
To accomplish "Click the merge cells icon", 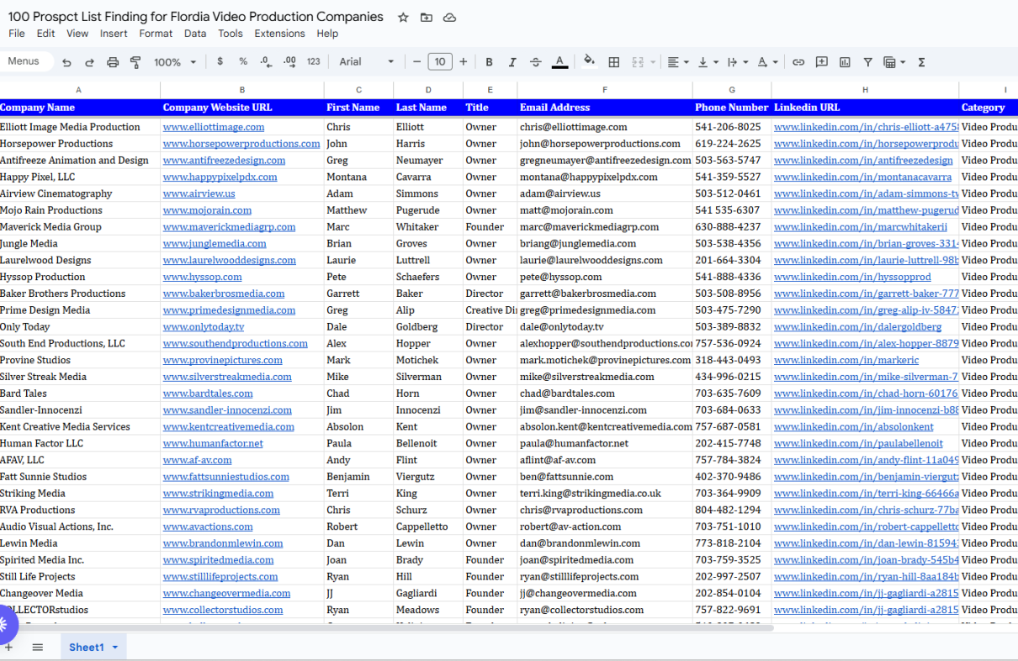I will pyautogui.click(x=637, y=62).
